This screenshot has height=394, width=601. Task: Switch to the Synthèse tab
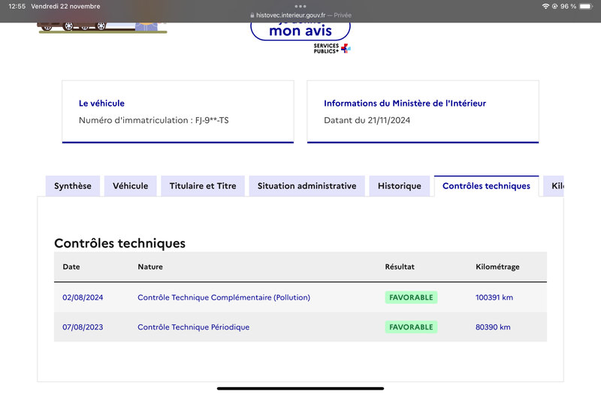coord(73,186)
